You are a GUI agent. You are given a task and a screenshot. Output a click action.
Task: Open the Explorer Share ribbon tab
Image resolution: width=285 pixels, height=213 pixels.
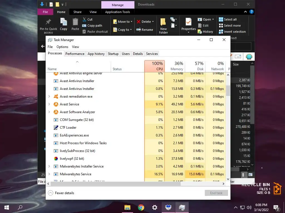77,12
